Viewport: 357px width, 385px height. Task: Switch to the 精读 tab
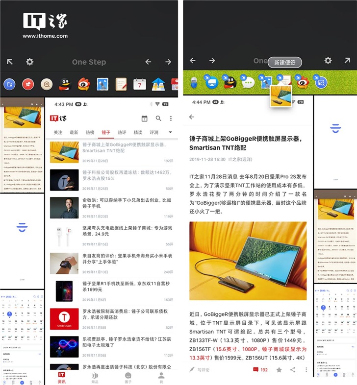(x=138, y=133)
